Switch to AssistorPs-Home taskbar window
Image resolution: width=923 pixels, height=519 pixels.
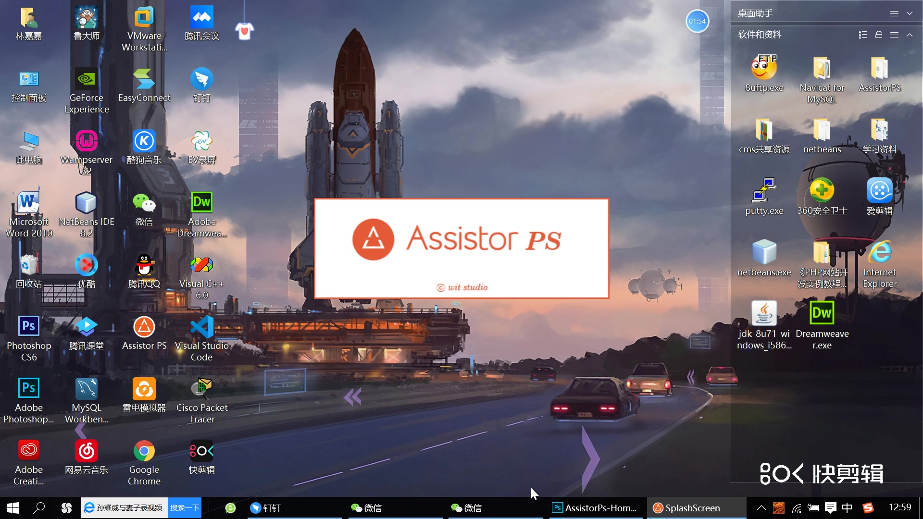(x=596, y=508)
